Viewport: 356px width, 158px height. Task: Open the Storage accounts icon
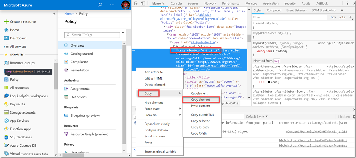[x=6, y=112]
